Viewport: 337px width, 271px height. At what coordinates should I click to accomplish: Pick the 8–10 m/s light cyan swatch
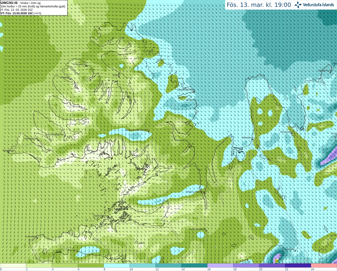coord(117,265)
